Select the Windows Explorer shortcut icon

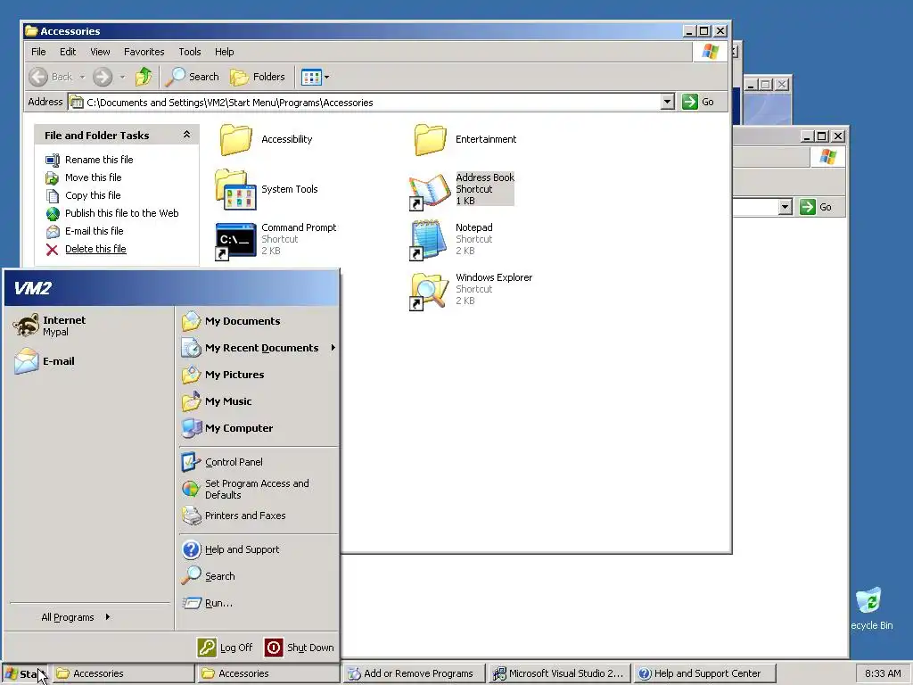coord(430,292)
